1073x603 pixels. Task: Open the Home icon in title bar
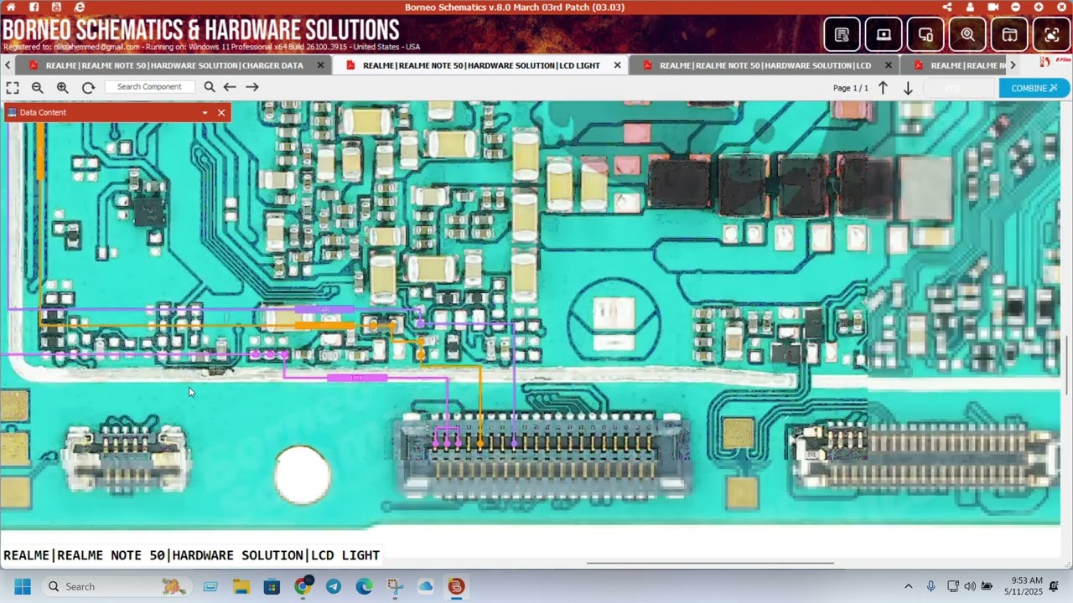pyautogui.click(x=11, y=7)
